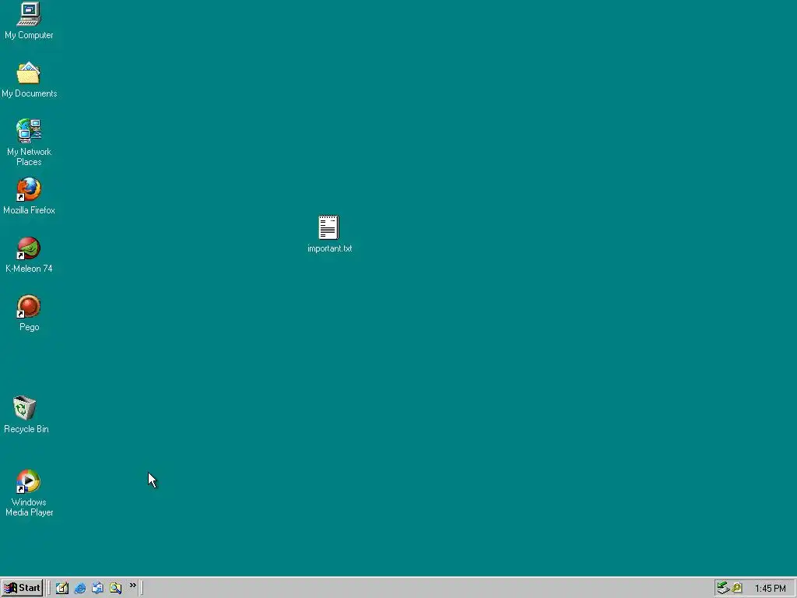The image size is (797, 598).
Task: Launch Outlook Express from quick launch
Action: pos(97,588)
